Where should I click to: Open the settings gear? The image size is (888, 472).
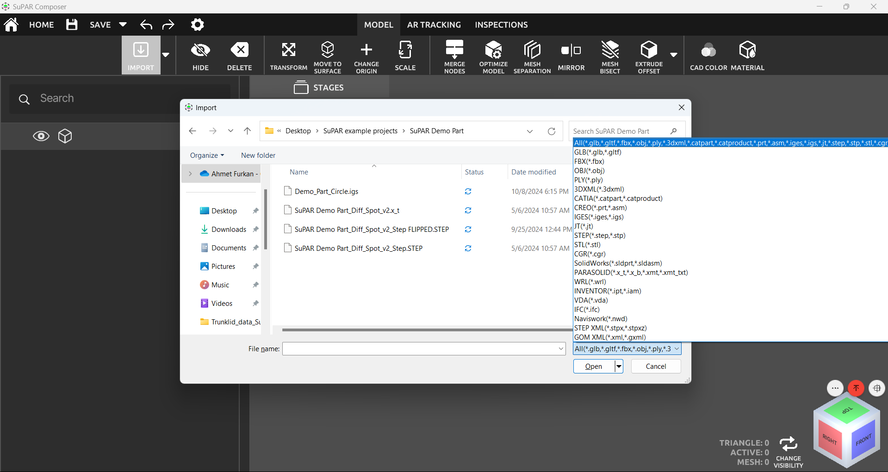pos(198,25)
